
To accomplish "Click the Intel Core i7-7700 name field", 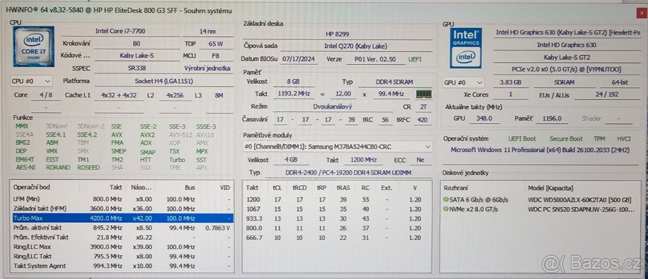I will click(120, 31).
